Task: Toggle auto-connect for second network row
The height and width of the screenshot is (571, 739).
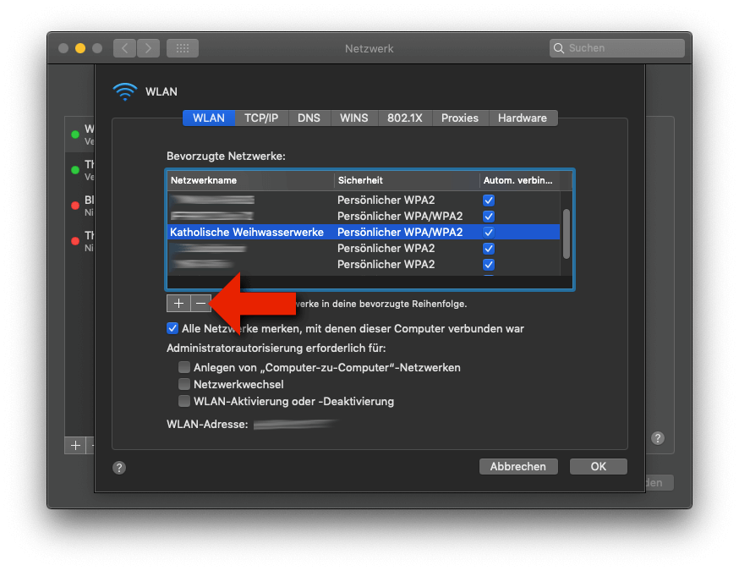Action: pyautogui.click(x=489, y=217)
